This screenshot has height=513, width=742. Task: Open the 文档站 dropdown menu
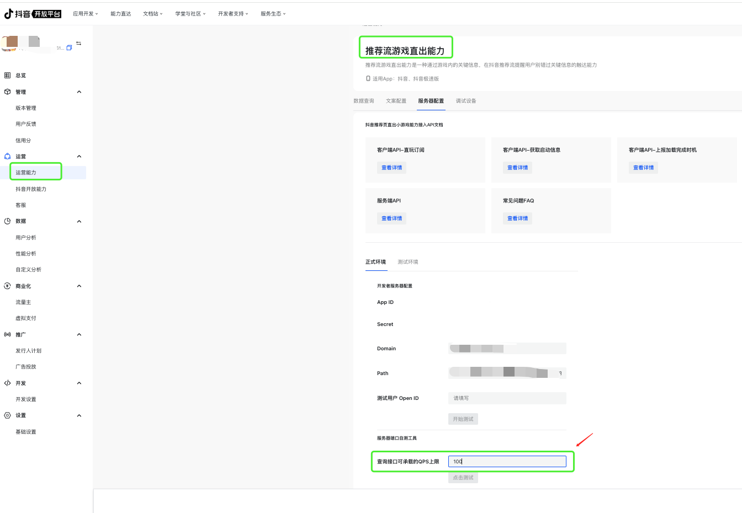(153, 14)
